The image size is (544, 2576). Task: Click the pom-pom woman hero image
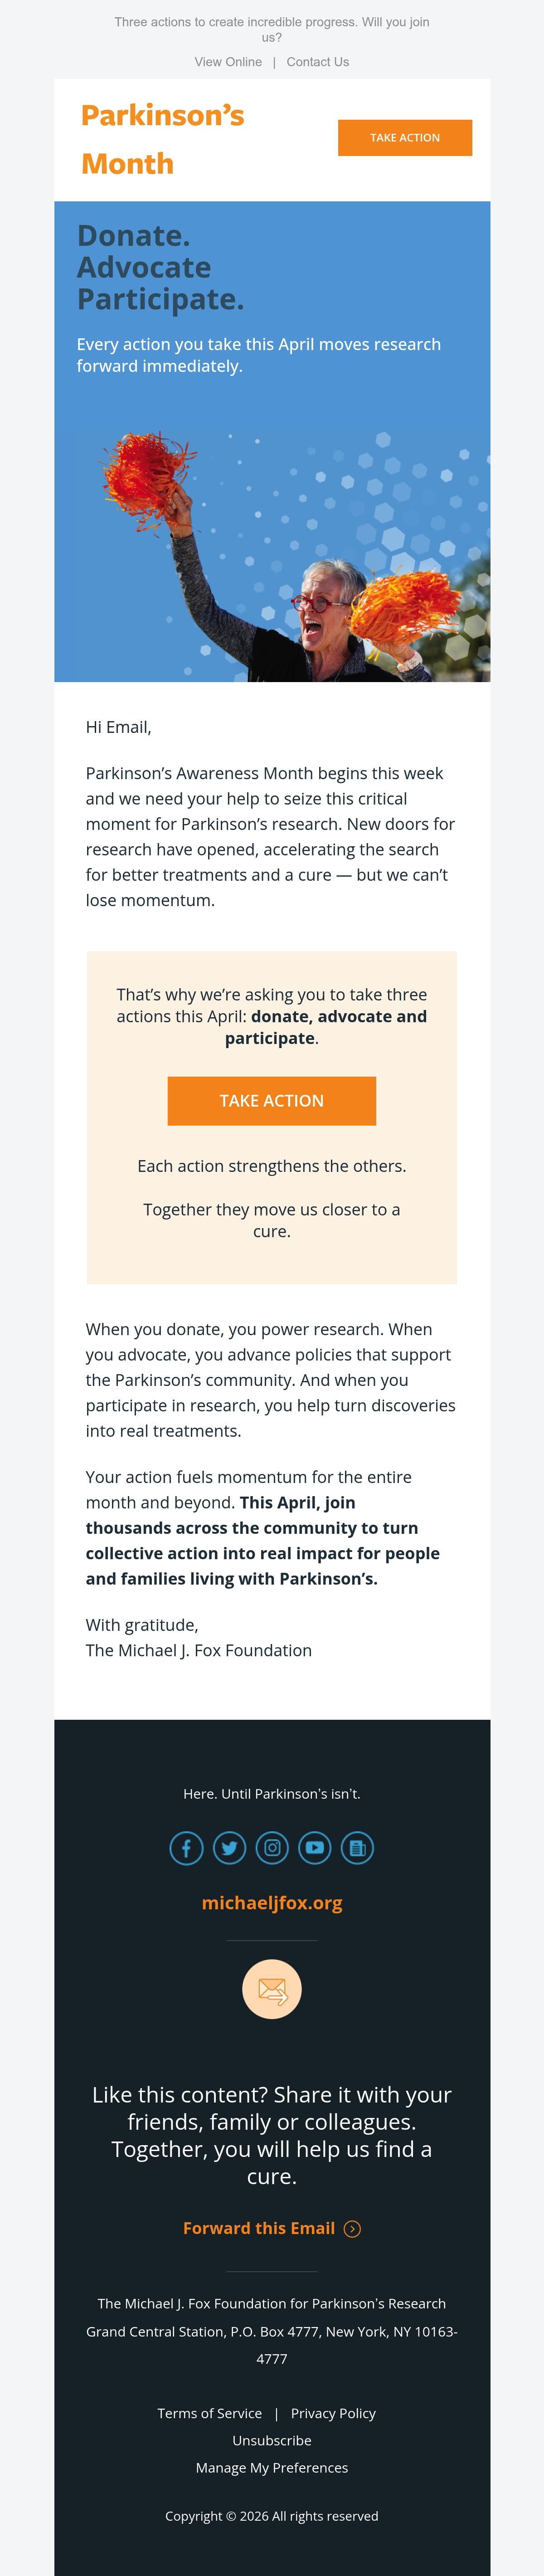pos(272,556)
